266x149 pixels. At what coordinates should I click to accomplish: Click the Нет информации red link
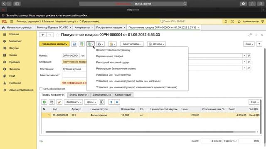pos(74,83)
